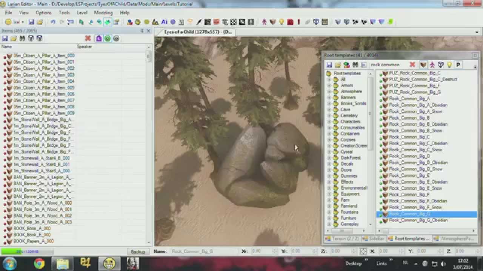Clear the 'rock common' search with red X
483x271 pixels.
point(412,65)
